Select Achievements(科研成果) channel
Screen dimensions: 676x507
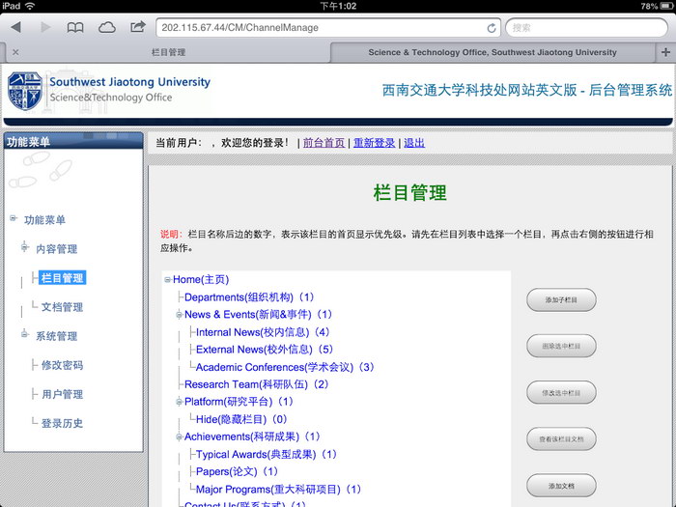pos(252,437)
